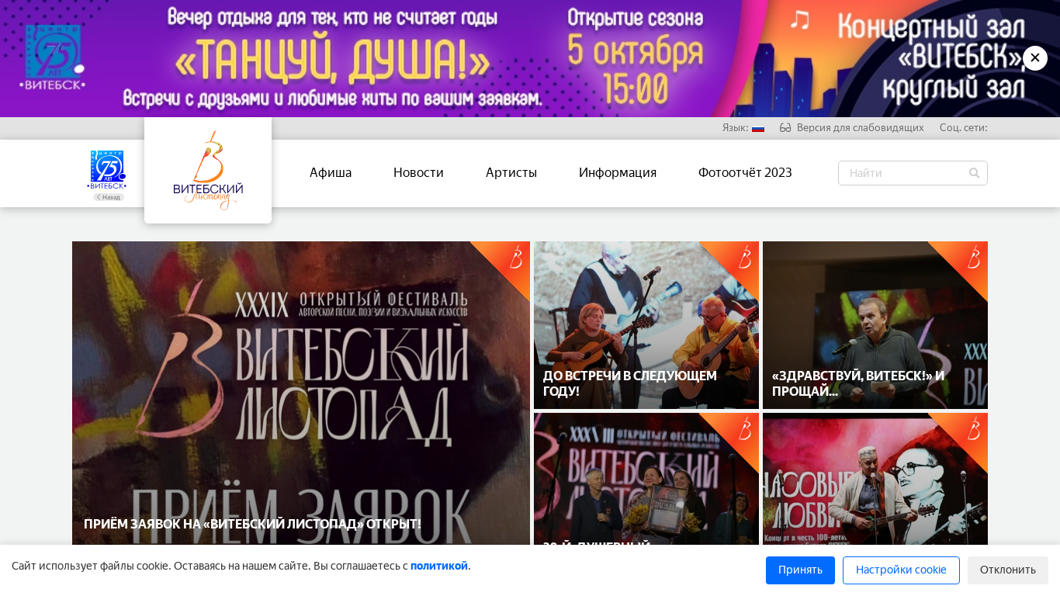Open Настройки cookie settings
The height and width of the screenshot is (596, 1060).
[x=901, y=570]
